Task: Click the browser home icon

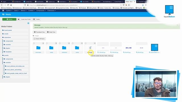Action: click(x=11, y=5)
